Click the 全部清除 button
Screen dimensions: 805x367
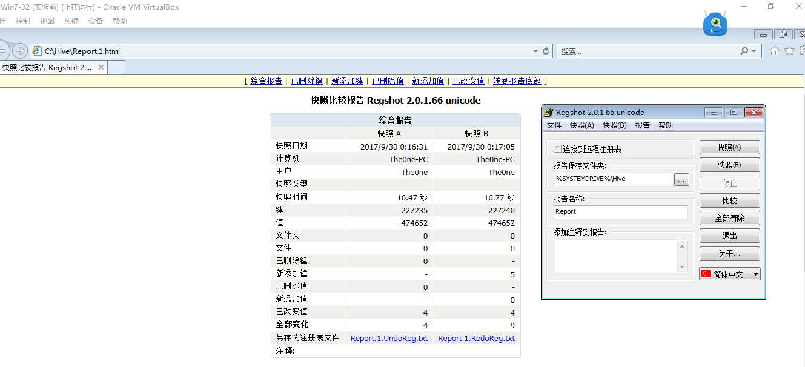click(729, 218)
